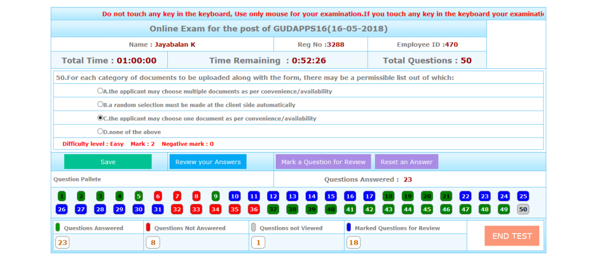The height and width of the screenshot is (262, 597).
Task: Go to unanswered question 7
Action: point(177,196)
